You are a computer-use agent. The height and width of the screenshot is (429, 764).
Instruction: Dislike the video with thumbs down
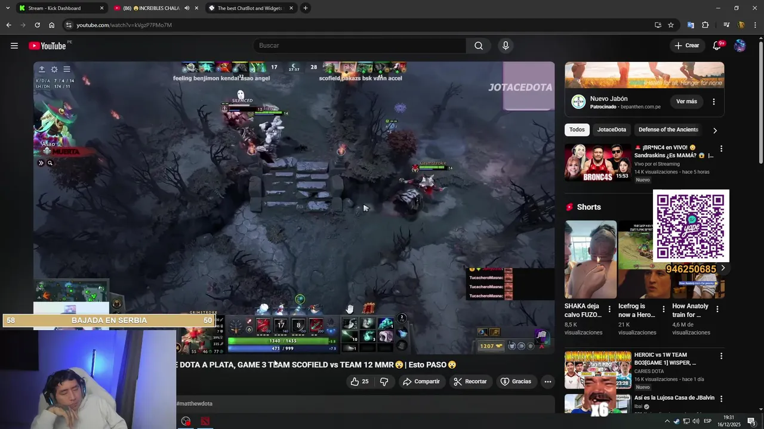[384, 381]
